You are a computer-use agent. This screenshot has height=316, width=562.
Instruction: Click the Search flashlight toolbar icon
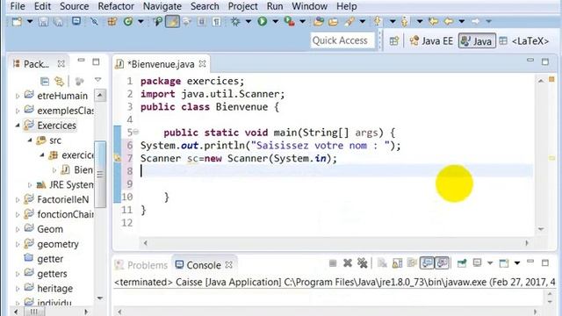(x=349, y=22)
